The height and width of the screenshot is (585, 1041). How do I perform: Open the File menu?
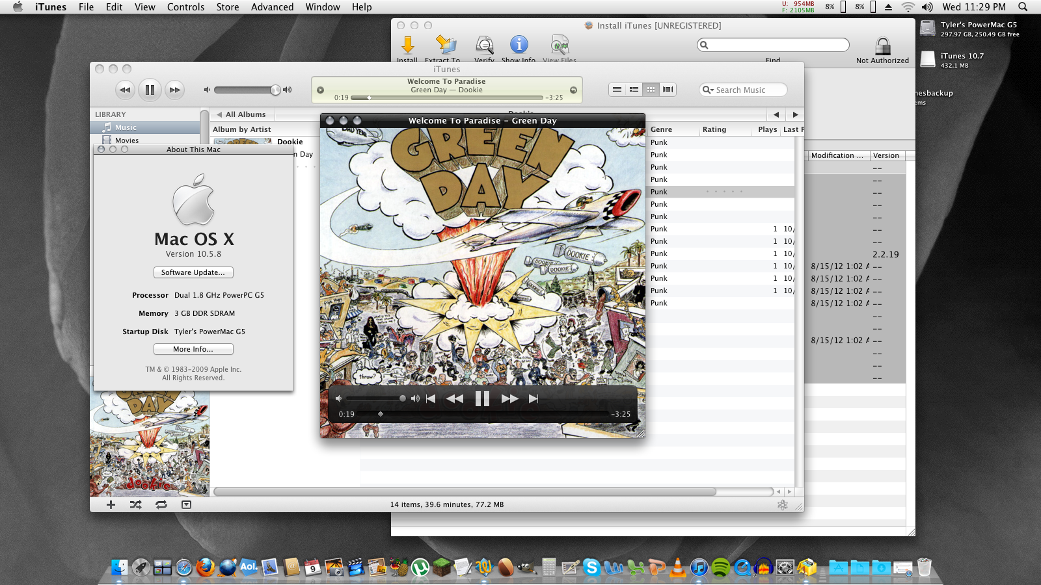click(x=86, y=7)
